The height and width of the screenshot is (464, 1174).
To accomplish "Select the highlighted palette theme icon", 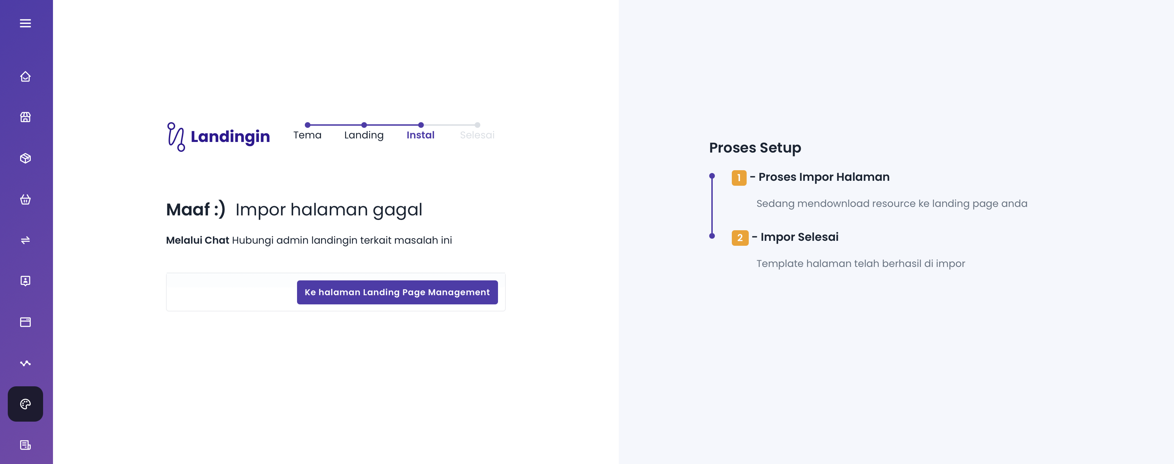I will [x=25, y=404].
